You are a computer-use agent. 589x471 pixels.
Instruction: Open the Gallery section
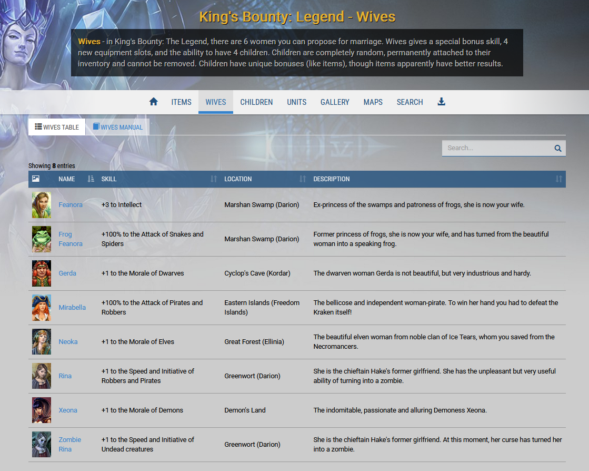tap(335, 102)
